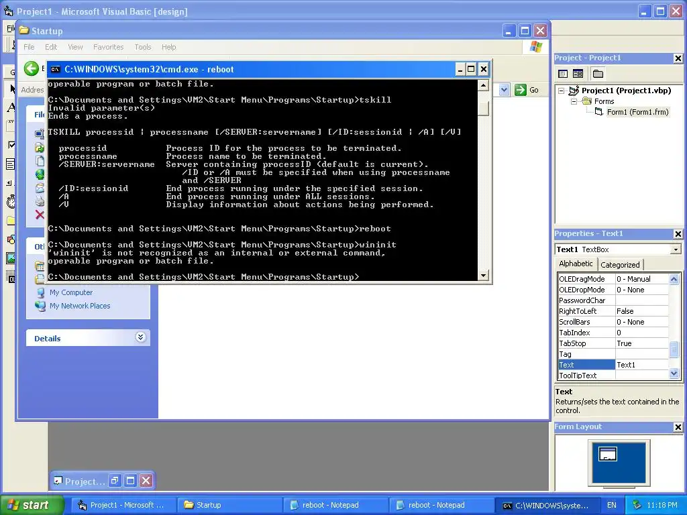Viewport: 687px width, 515px height.
Task: Open Startup address bar dropdown arrow
Action: (505, 90)
